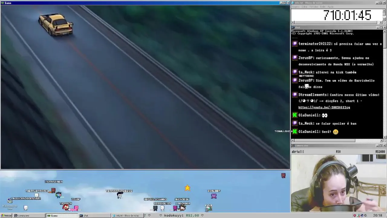The height and width of the screenshot is (218, 387).
Task: Maximize the Game window
Action: [x=285, y=3]
